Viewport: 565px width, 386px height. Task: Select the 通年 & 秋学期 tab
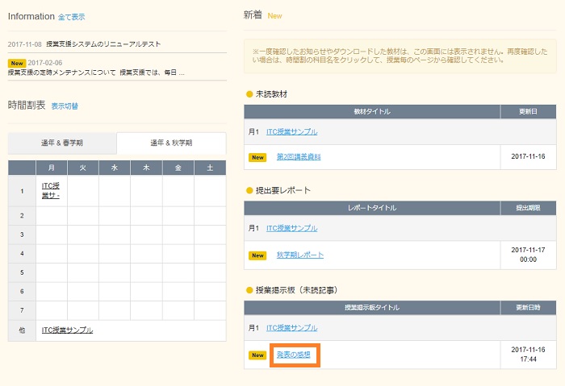pos(171,143)
